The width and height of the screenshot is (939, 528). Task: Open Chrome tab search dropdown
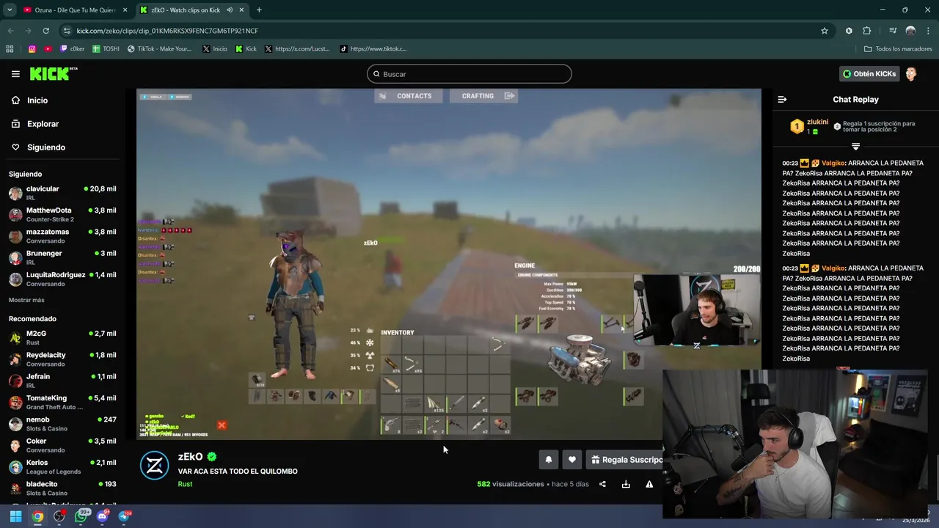click(9, 10)
